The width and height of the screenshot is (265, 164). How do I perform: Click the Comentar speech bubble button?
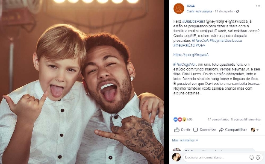pos(204,130)
